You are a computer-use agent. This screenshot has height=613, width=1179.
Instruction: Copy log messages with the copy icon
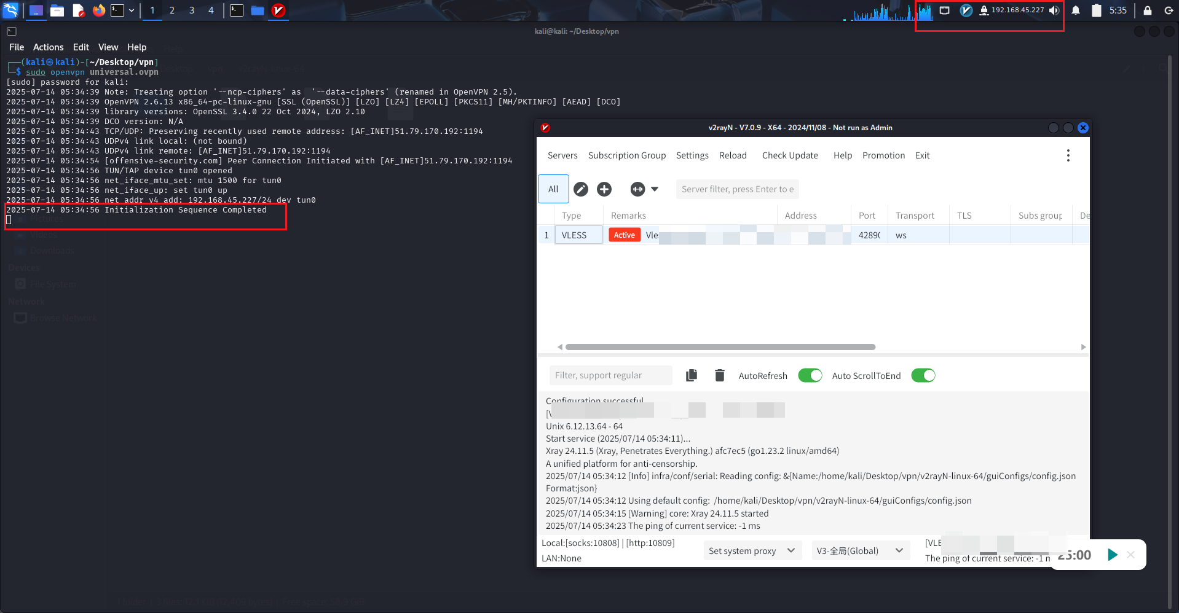(692, 375)
